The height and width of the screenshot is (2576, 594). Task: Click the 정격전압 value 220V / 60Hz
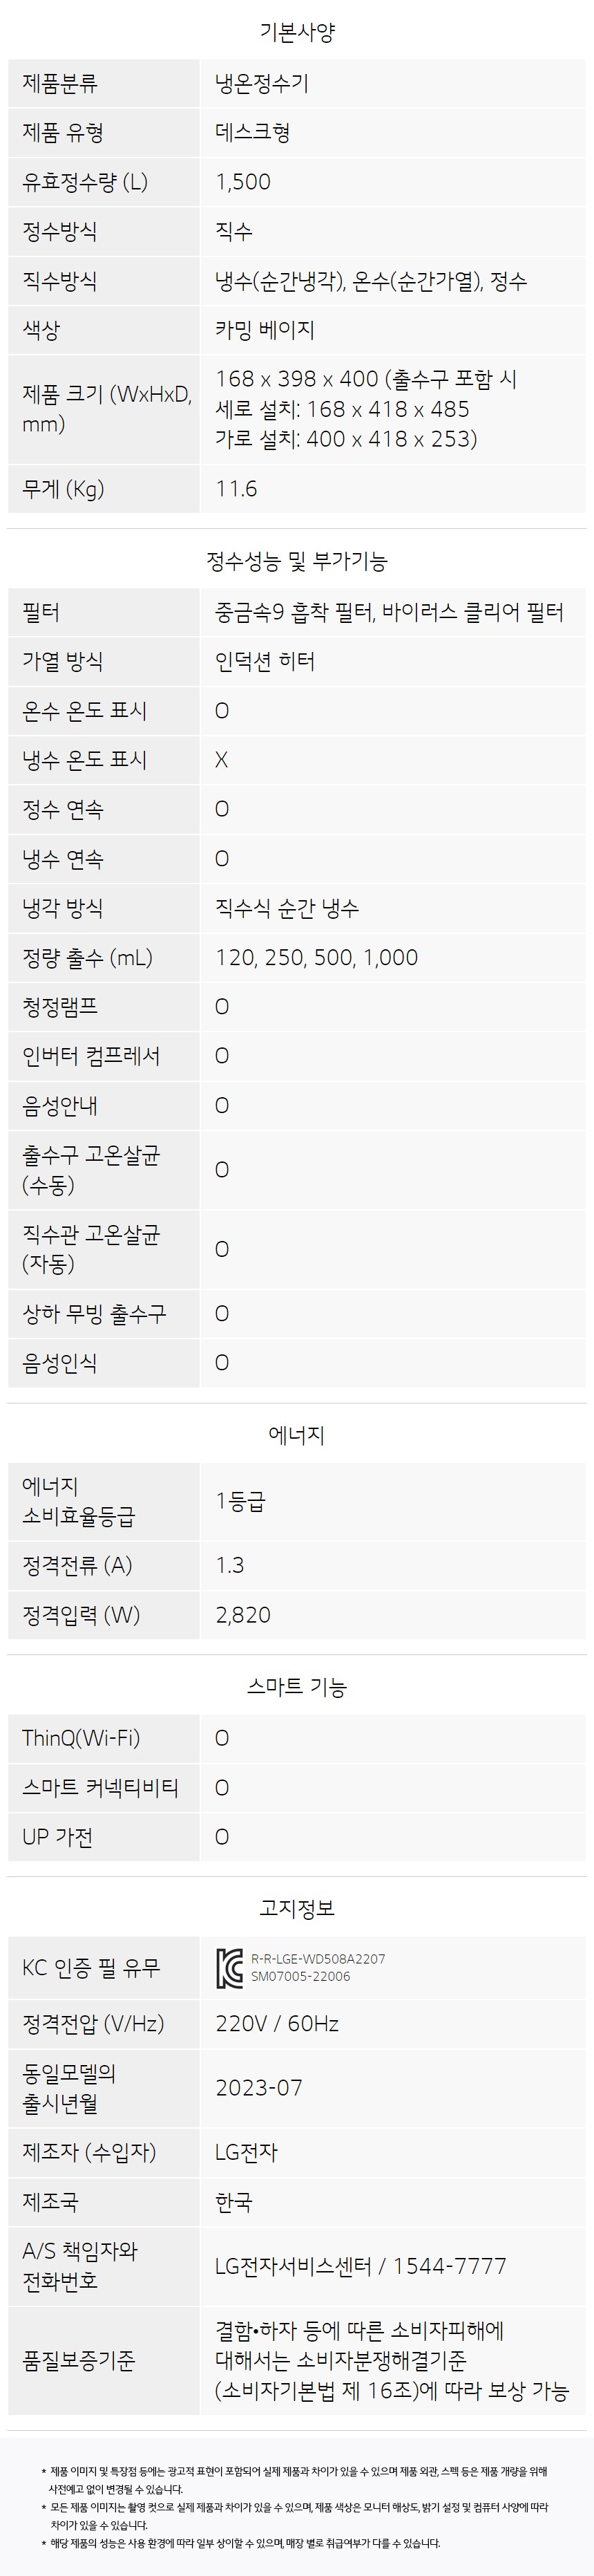pos(278,2024)
